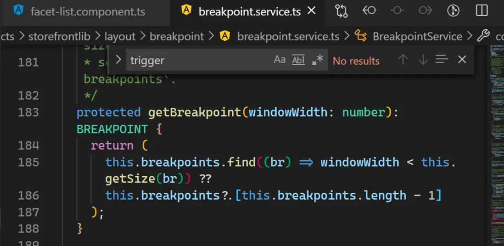Jump to previous search match arrow

tap(403, 60)
